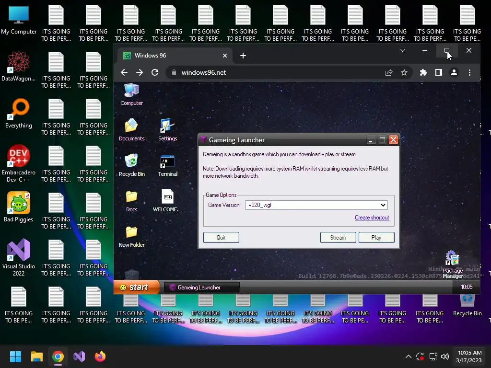Maximize the Gameing Launcher dialog
Screen dimensions: 491x368
click(382, 140)
